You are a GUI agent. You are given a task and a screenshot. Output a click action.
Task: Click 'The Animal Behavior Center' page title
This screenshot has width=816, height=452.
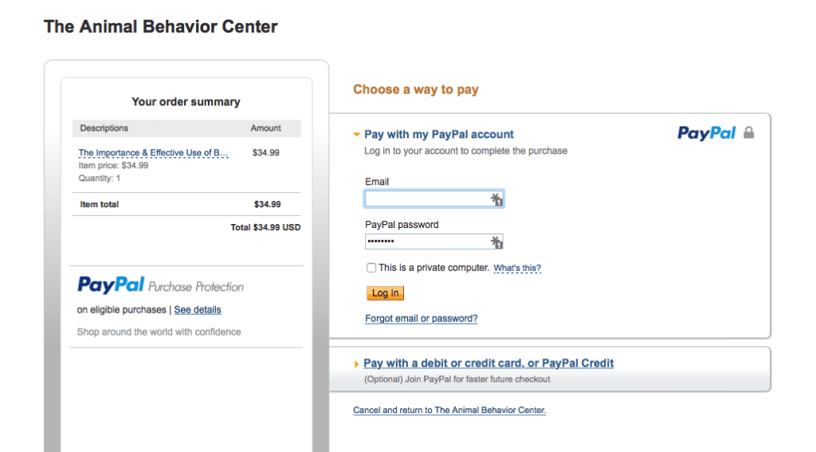pos(161,26)
